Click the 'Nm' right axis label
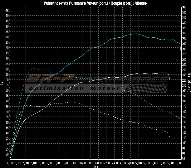Screen dimensions: 191x168 (189, 75)
